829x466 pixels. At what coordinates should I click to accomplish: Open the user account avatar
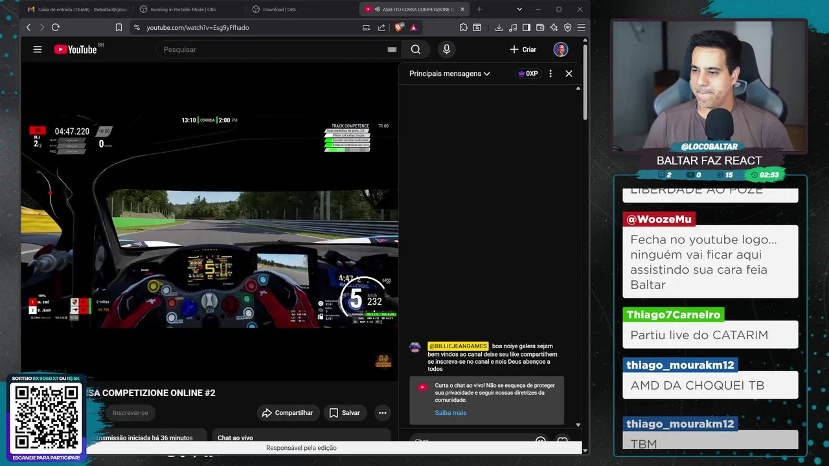561,49
